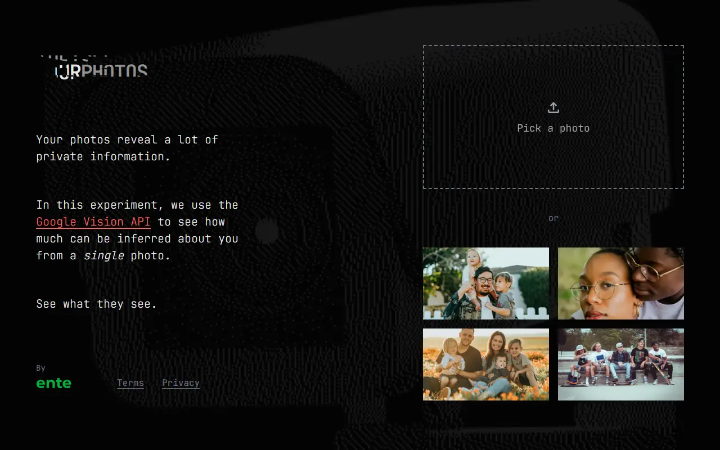720x450 pixels.
Task: Click the upload arrow icon
Action: click(x=553, y=107)
